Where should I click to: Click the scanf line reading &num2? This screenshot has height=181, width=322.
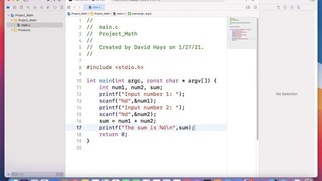point(127,114)
